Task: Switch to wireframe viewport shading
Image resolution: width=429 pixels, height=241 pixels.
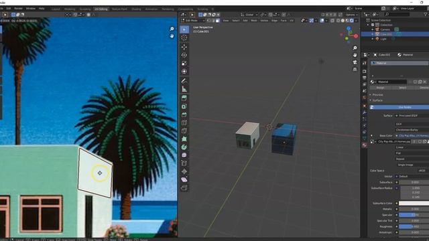Action: (338, 21)
